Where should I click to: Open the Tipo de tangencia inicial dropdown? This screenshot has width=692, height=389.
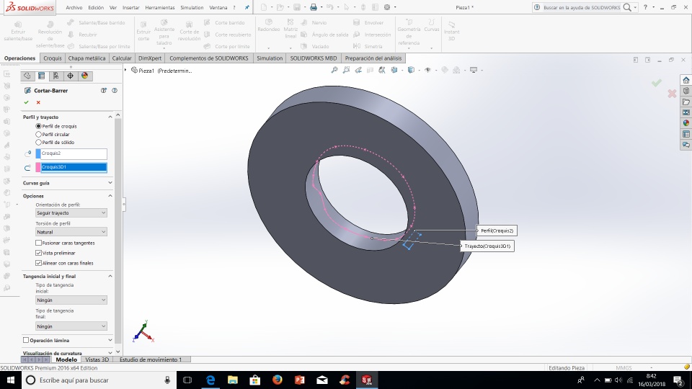(71, 300)
